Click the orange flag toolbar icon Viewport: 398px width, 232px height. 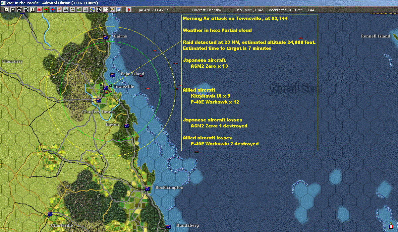click(59, 10)
